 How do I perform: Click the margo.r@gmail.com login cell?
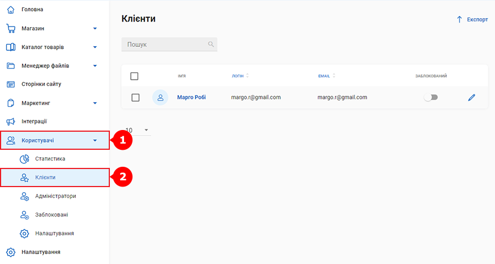point(255,97)
